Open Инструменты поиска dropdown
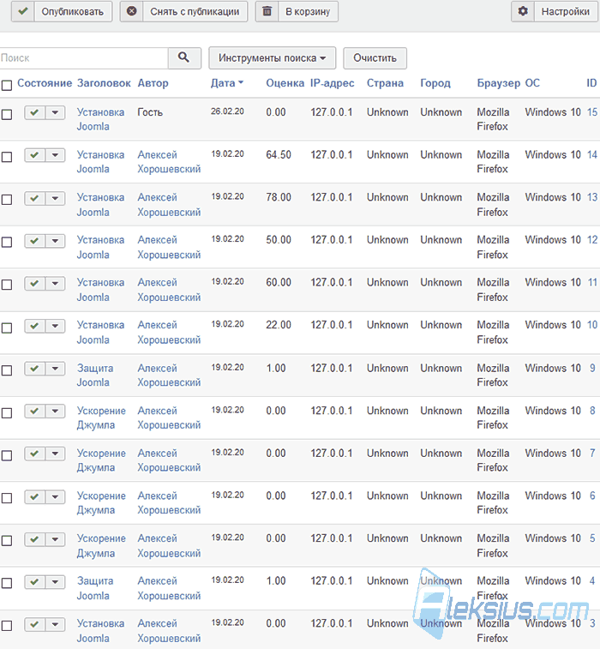 tap(272, 57)
